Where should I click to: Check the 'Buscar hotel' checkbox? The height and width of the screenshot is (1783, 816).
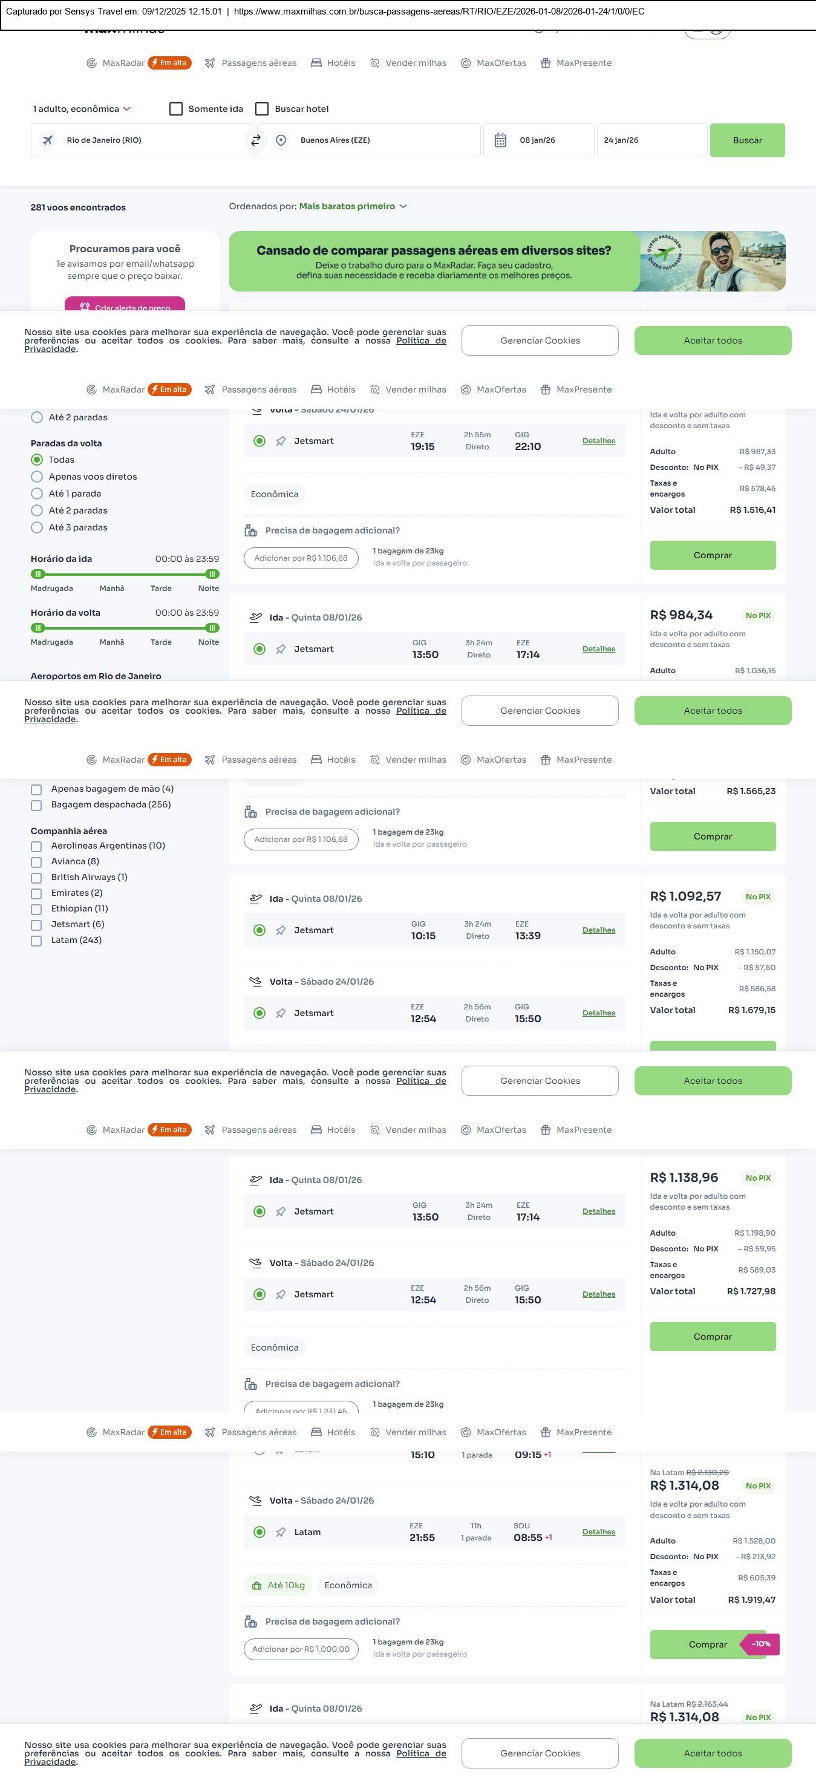[x=263, y=109]
